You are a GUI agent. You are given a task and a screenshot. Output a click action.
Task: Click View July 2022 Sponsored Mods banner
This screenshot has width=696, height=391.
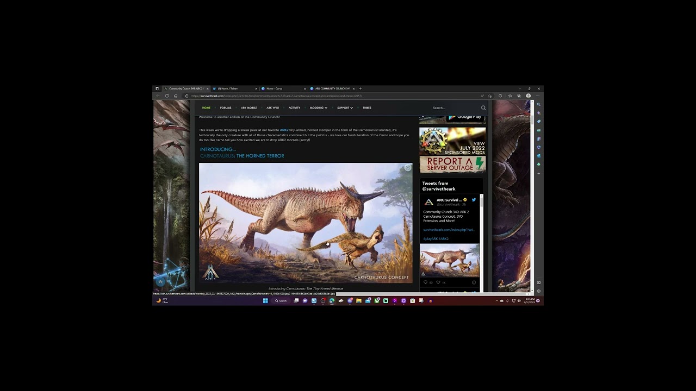[452, 141]
